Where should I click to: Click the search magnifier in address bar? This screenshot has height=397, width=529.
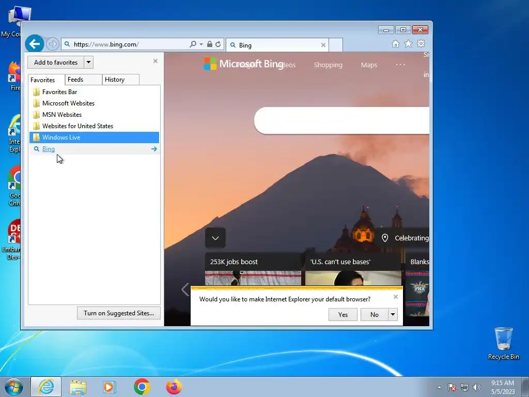[193, 44]
